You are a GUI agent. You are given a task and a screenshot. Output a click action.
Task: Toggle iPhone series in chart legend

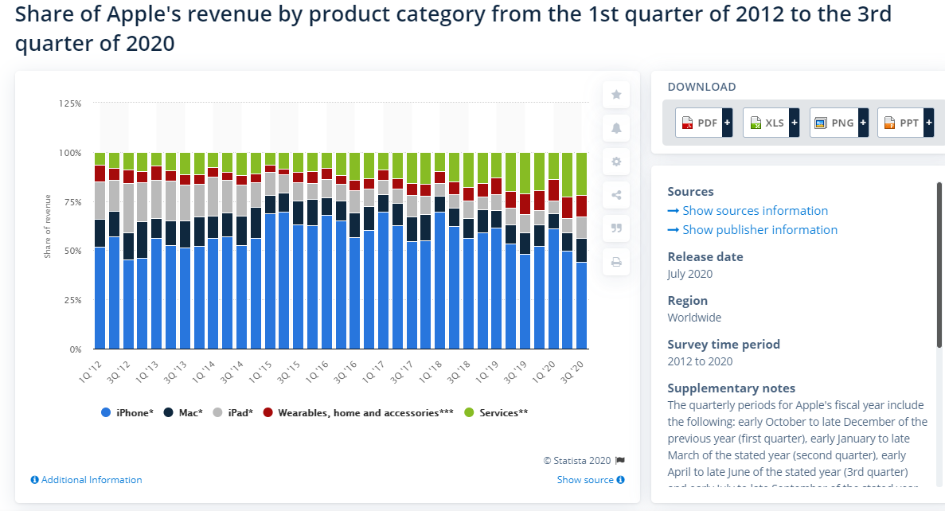pos(127,413)
